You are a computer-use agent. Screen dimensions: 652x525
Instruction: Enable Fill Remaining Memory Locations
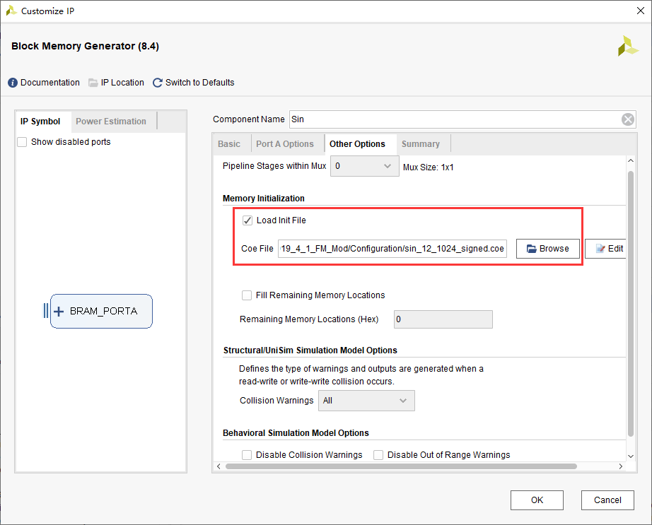(x=247, y=295)
